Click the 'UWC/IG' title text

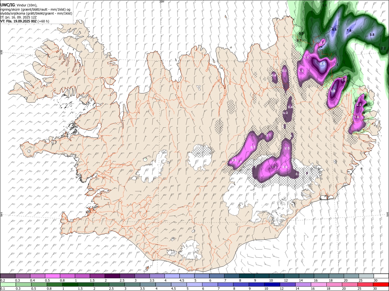coord(8,5)
